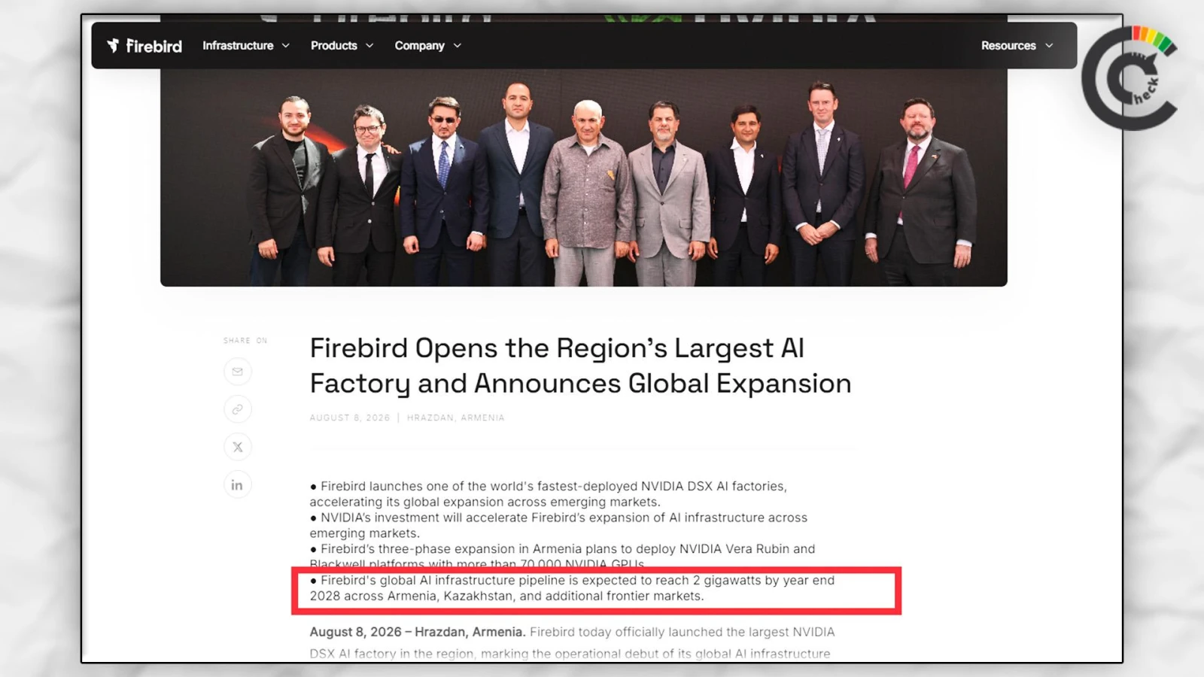Viewport: 1204px width, 677px height.
Task: Share the article on LinkedIn
Action: (x=238, y=484)
